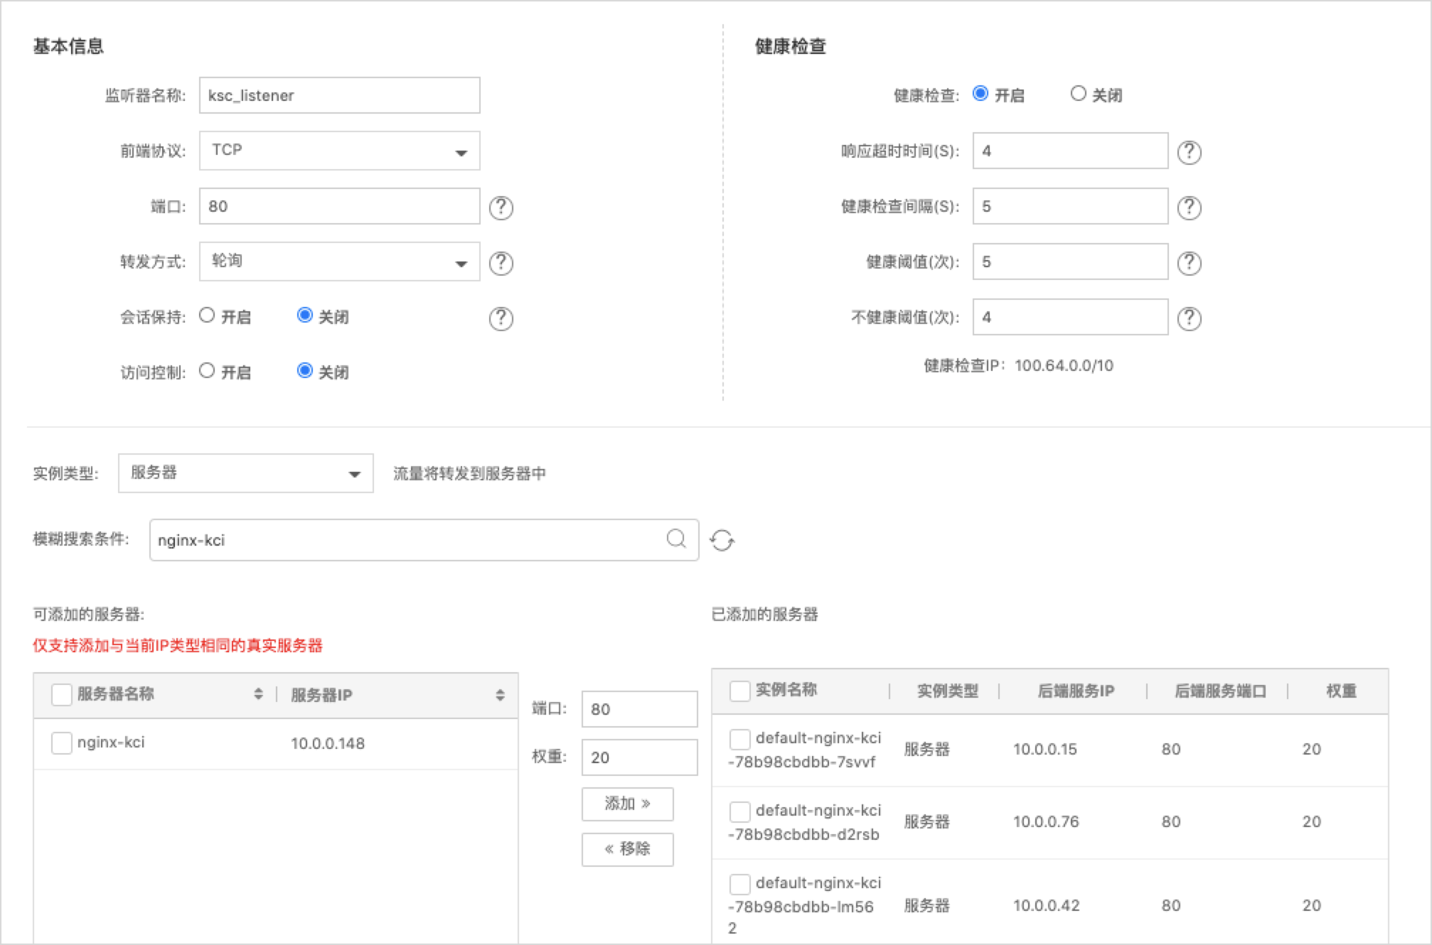This screenshot has width=1432, height=945.
Task: Select all added instances via 实例名称 checkbox
Action: [739, 691]
